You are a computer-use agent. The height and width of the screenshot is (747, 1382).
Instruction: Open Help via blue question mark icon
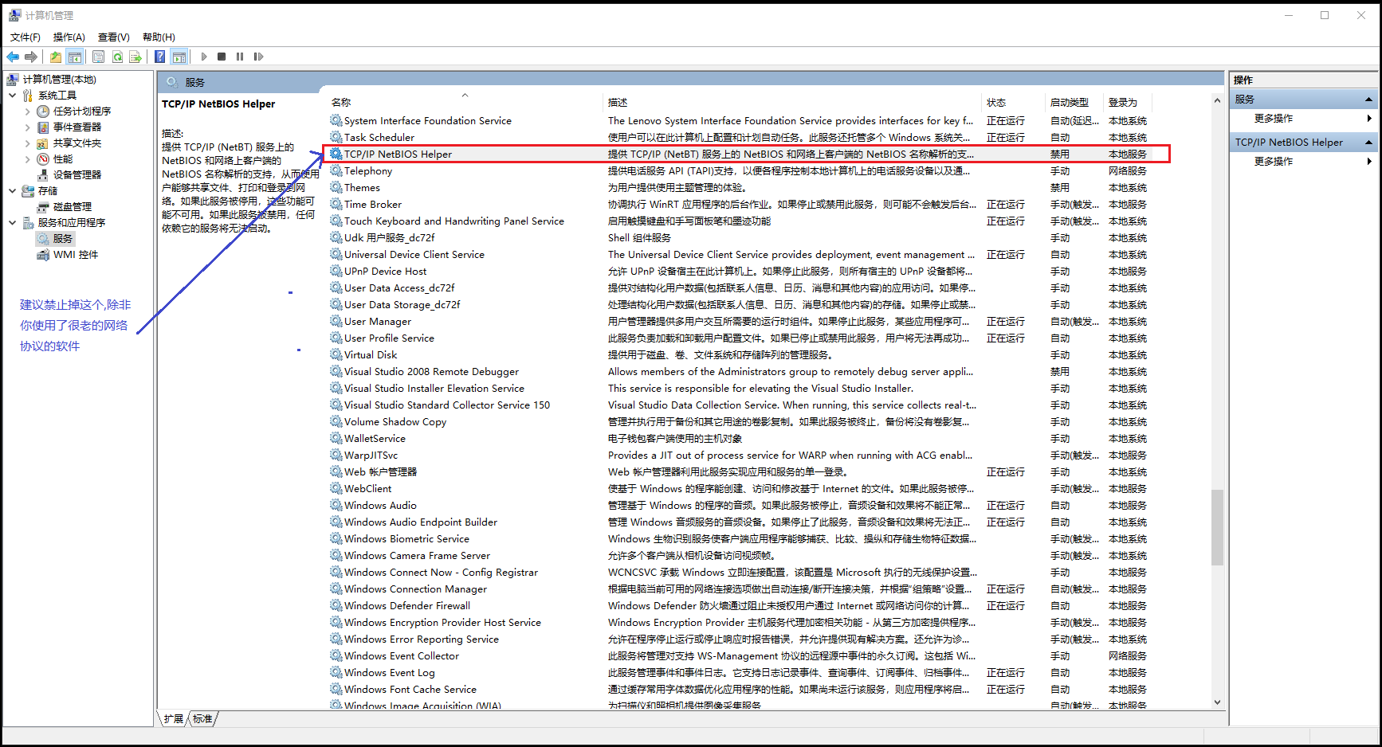click(160, 57)
